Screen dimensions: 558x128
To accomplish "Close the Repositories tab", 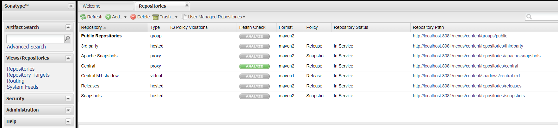I will coord(187,5).
